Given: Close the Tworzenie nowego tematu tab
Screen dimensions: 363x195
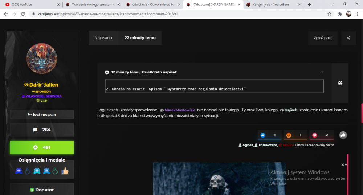Looking at the screenshot, I should [119, 4].
